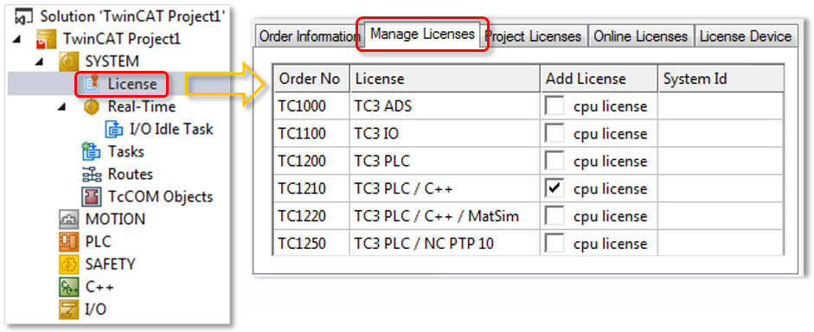Collapse the SYSTEM tree node

click(x=41, y=61)
